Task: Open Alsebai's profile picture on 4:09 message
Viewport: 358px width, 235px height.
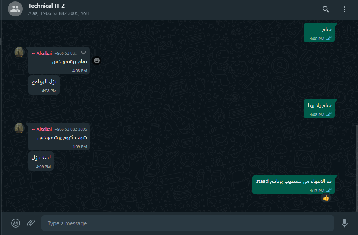Action: click(x=19, y=128)
